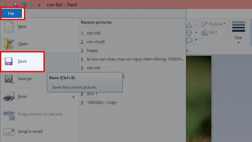Open recent picture 'happy'
Screen dimensions: 252x142
92,50
